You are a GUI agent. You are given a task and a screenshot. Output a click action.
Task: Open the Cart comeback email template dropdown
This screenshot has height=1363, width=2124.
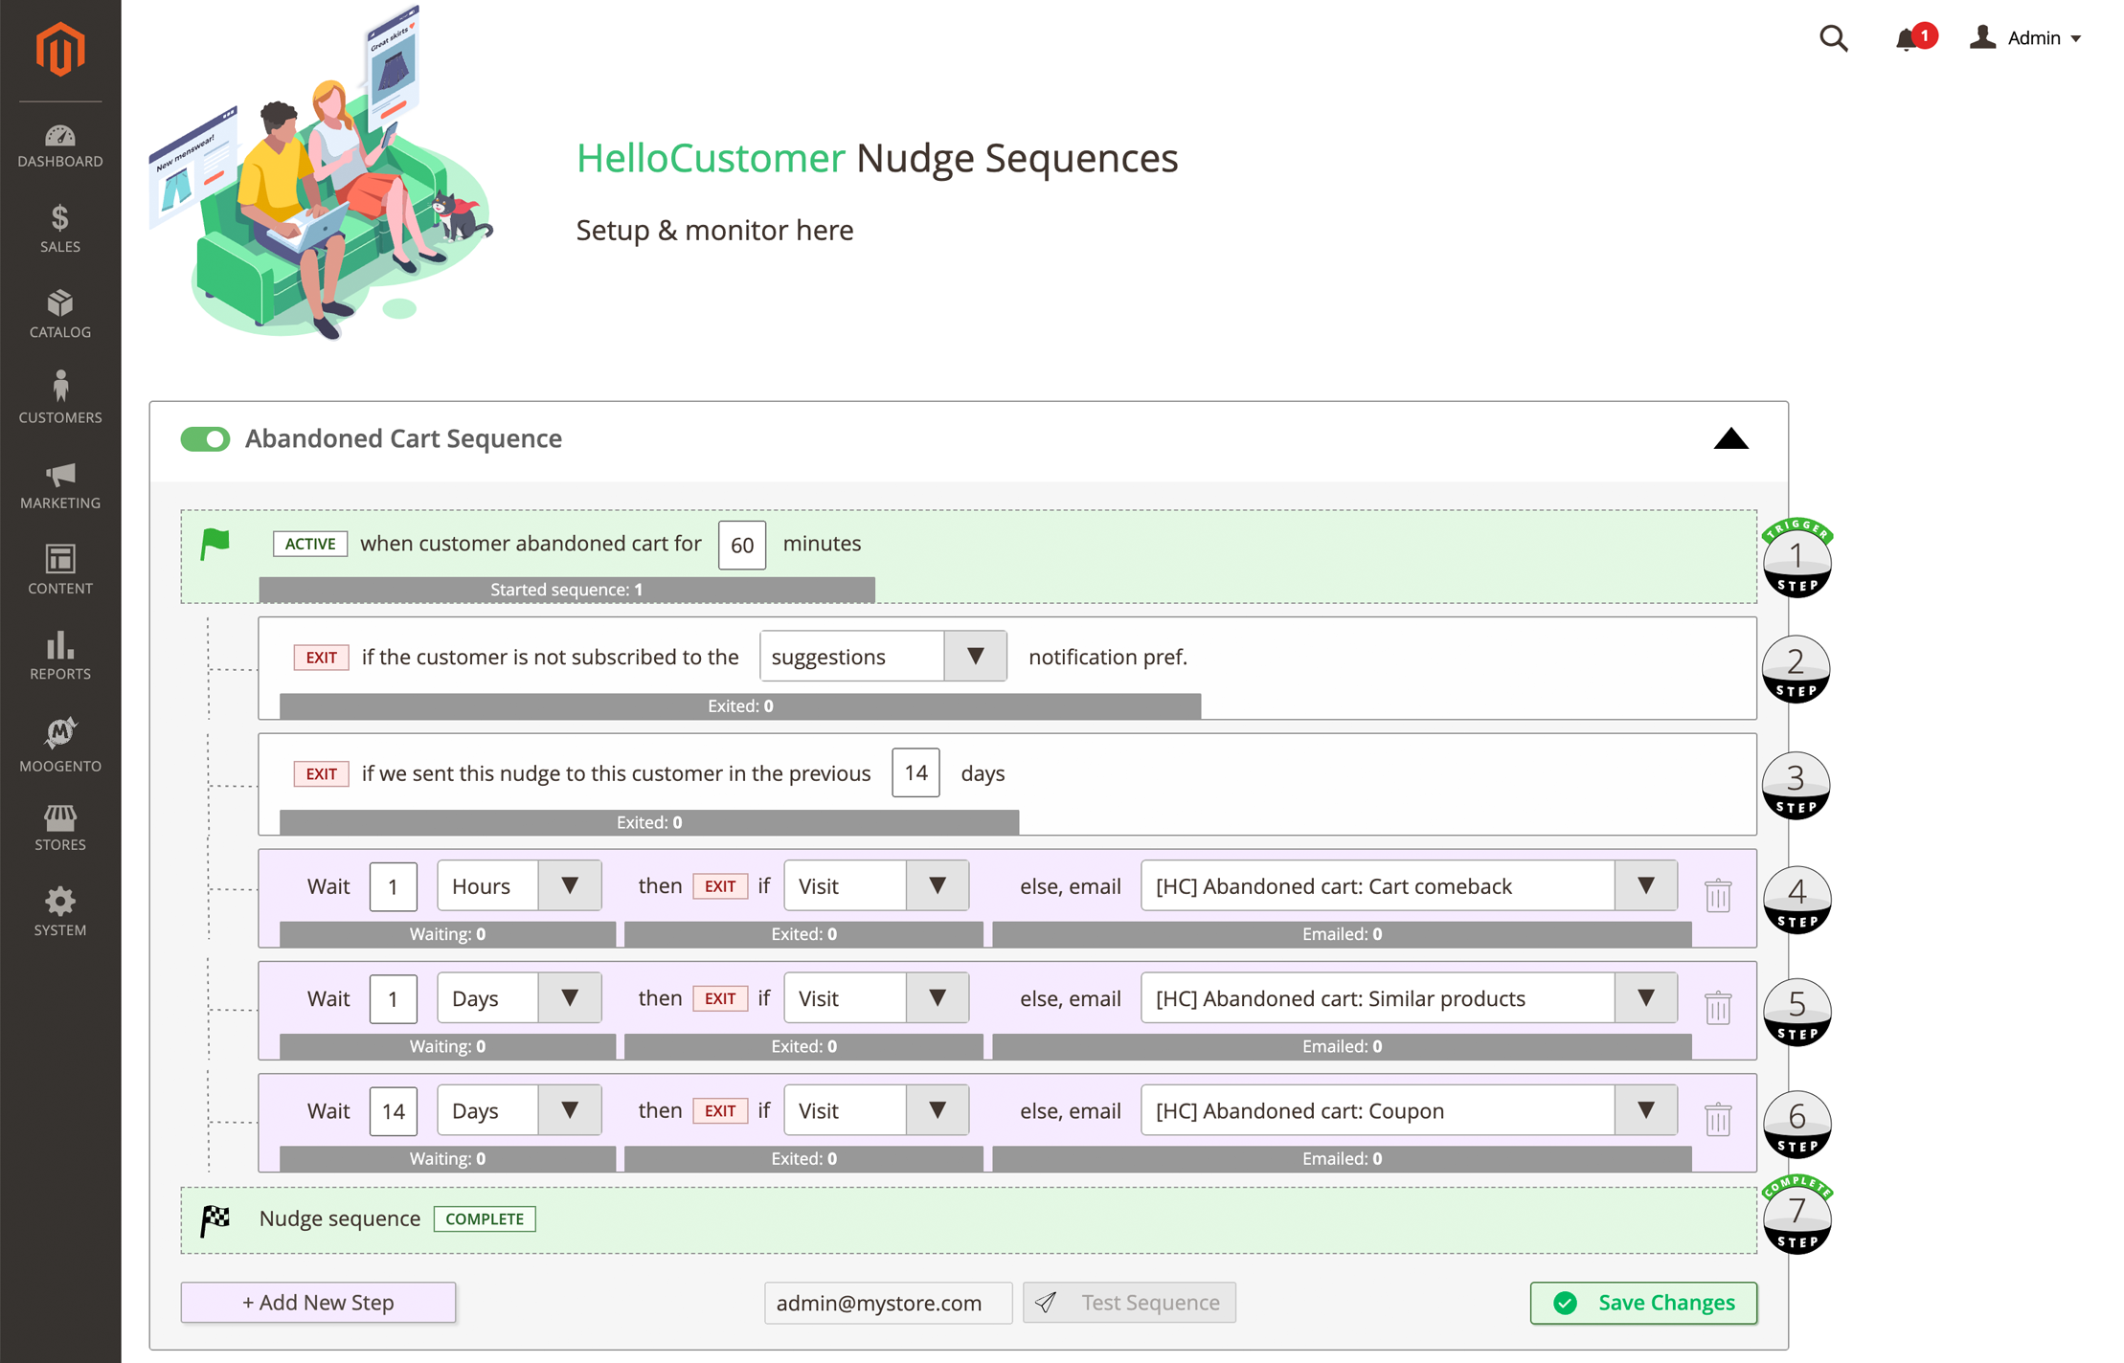[1645, 885]
